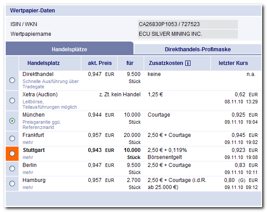Screen dimensions: 267x212
Task: Expand 'mehr' under Berlin
Action: click(x=28, y=172)
